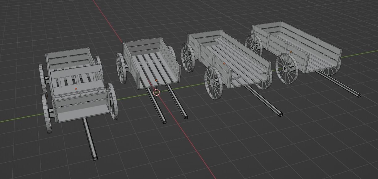Click the single drawbar of the leftmost wagon
378x179 pixels.
coord(90,138)
